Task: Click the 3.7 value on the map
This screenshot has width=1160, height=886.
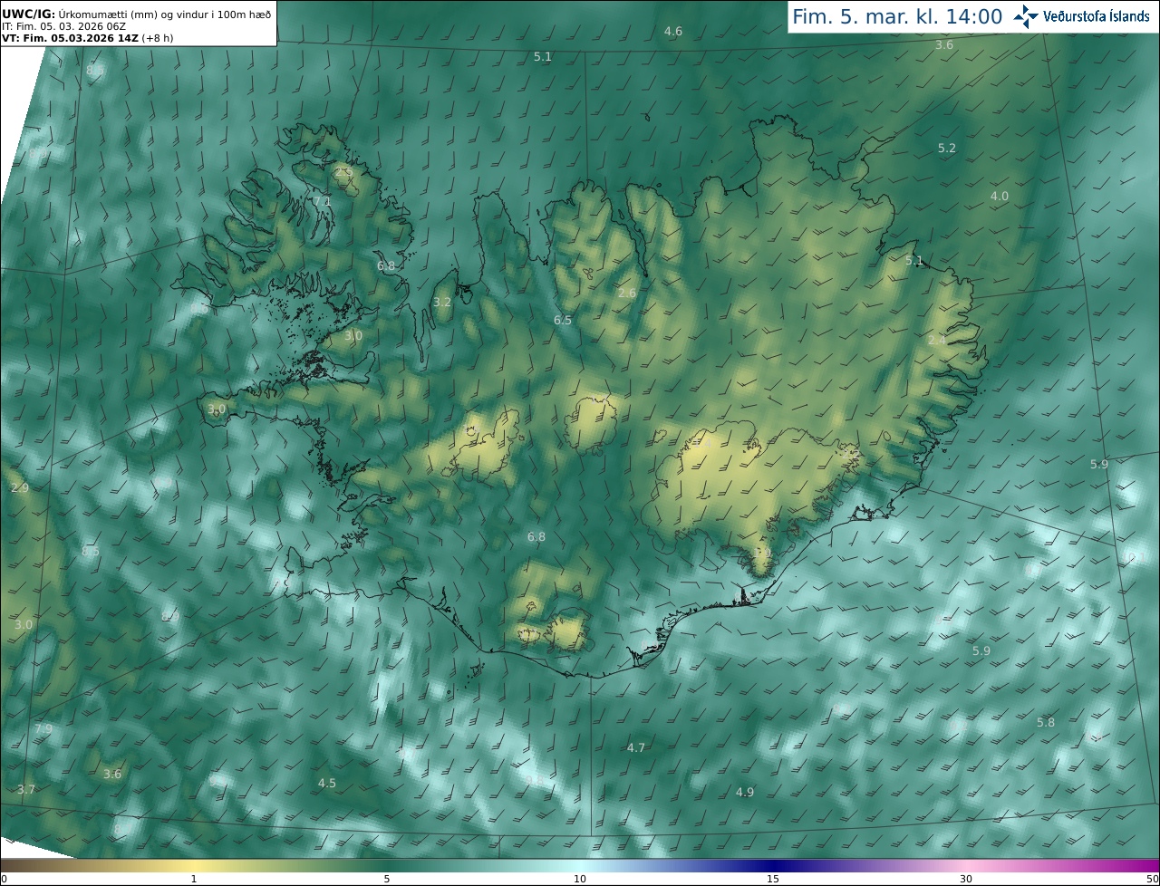Action: pos(26,789)
